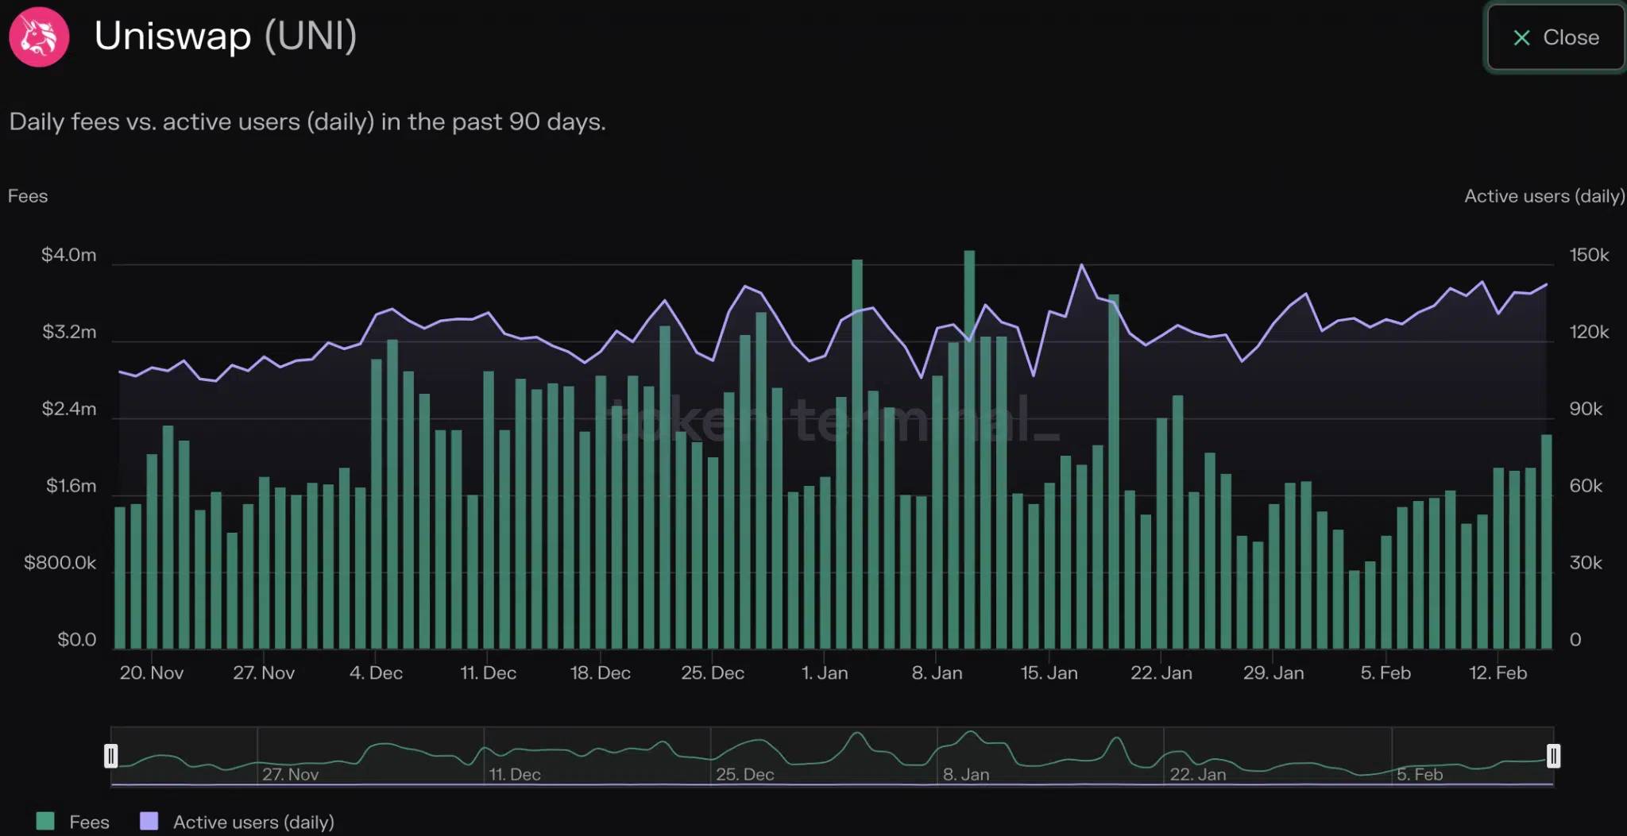Click the $4.0m fee axis label
The width and height of the screenshot is (1627, 836).
click(69, 255)
